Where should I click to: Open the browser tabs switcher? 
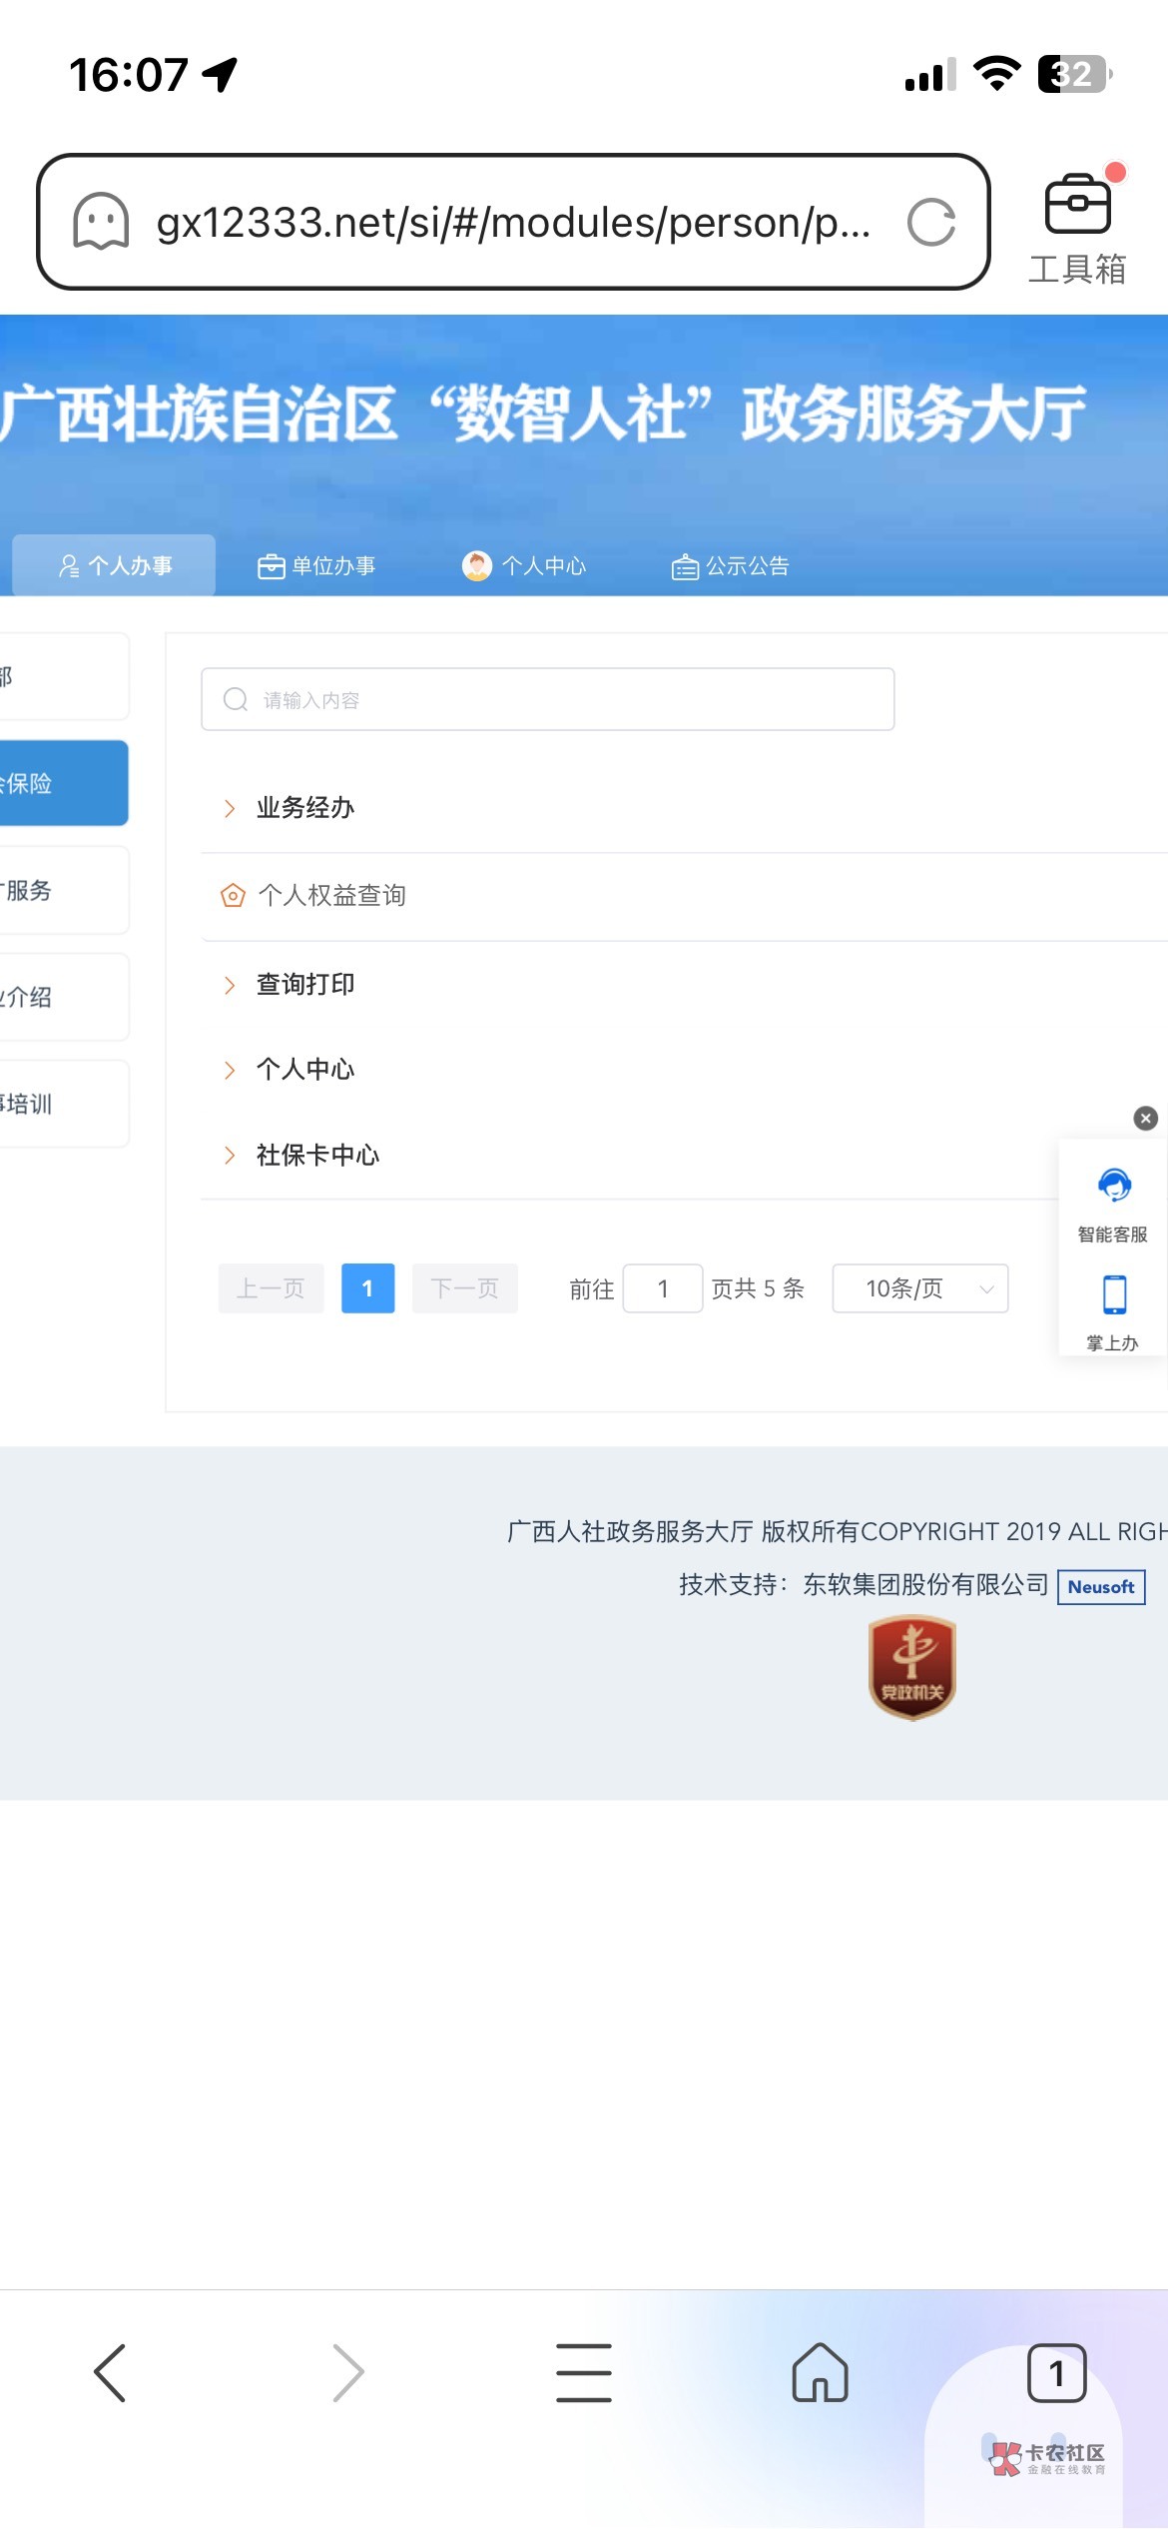pos(1056,2372)
